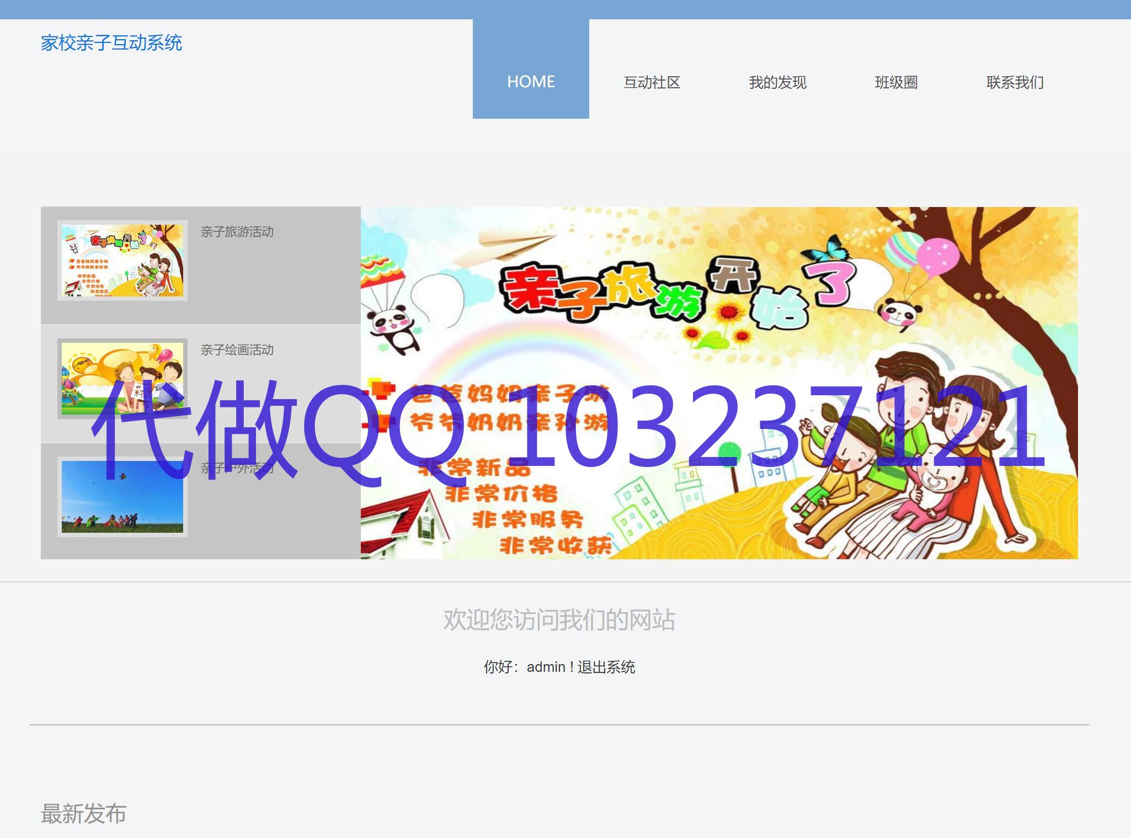Image resolution: width=1131 pixels, height=838 pixels.
Task: Open the HOME navigation tab
Action: coord(531,69)
